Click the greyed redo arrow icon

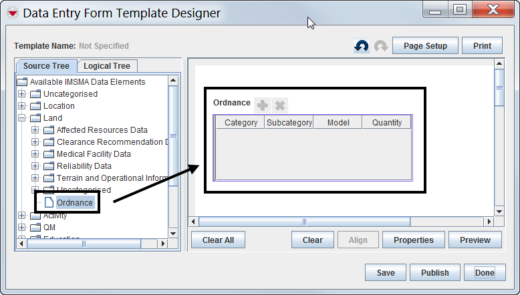point(381,46)
